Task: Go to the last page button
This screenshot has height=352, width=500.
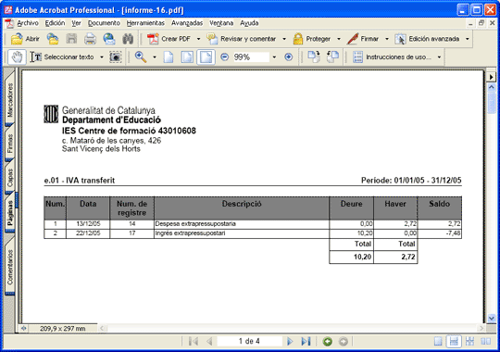Action: 306,342
